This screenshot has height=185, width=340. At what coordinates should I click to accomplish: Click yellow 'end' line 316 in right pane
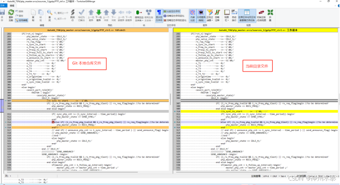pyautogui.click(x=259, y=128)
